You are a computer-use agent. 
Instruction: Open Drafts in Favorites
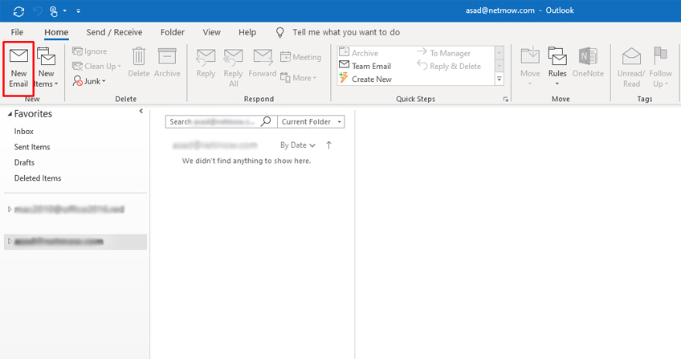point(24,162)
